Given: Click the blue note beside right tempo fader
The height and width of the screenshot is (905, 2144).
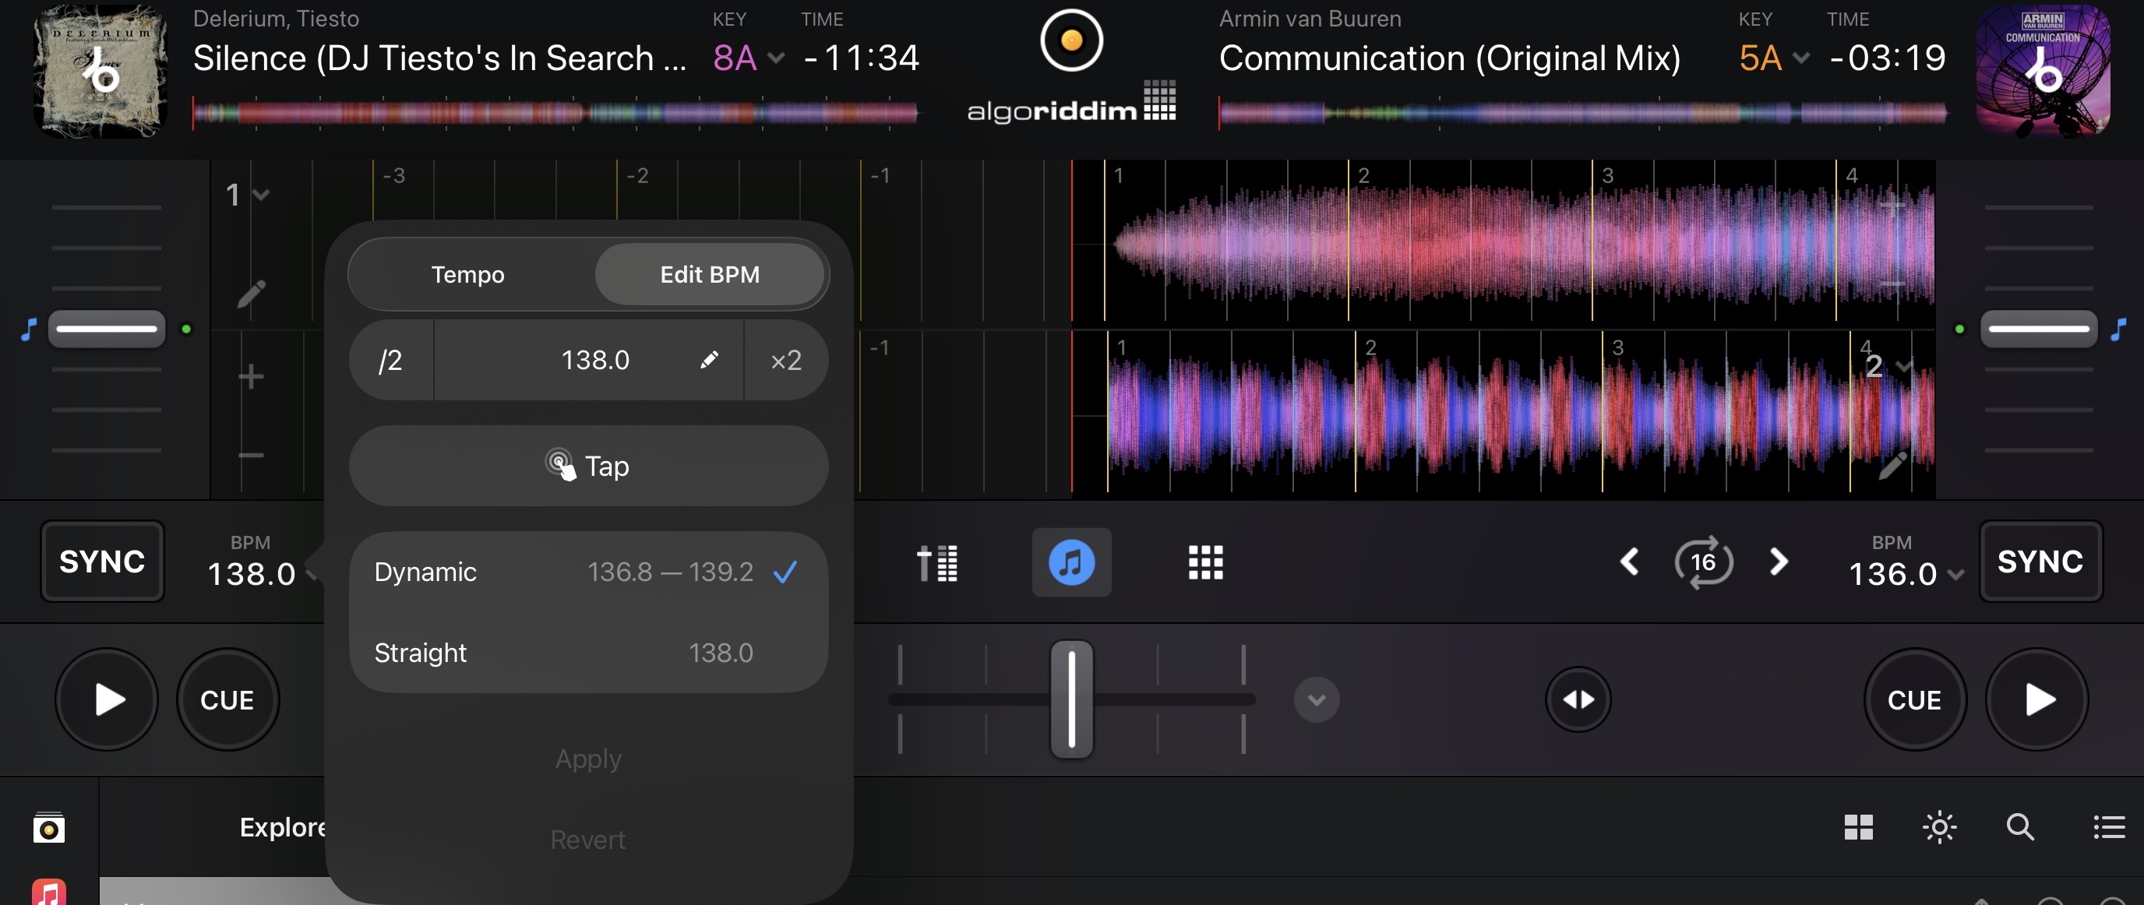Looking at the screenshot, I should pyautogui.click(x=2118, y=329).
